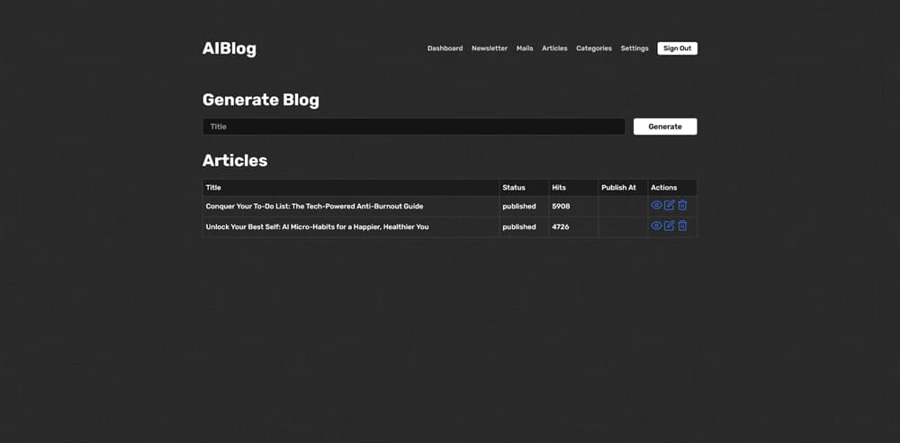The width and height of the screenshot is (900, 443).
Task: Focus the blog Title input field
Action: pos(414,127)
